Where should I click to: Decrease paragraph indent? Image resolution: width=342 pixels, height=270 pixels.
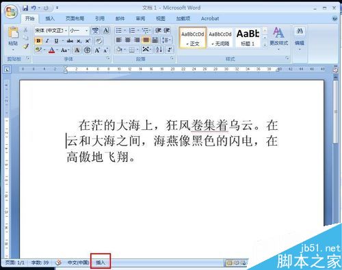point(158,30)
